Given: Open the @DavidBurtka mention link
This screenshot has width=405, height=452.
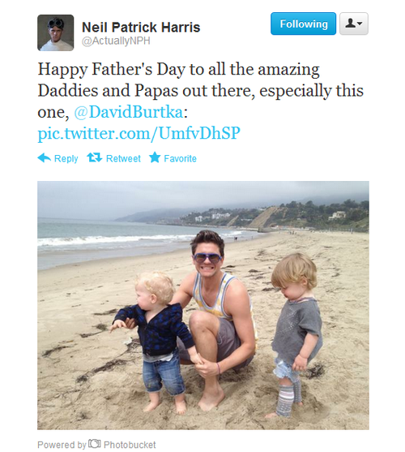Looking at the screenshot, I should (x=128, y=112).
